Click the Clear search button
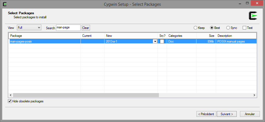This screenshot has height=122, width=265. (x=86, y=28)
